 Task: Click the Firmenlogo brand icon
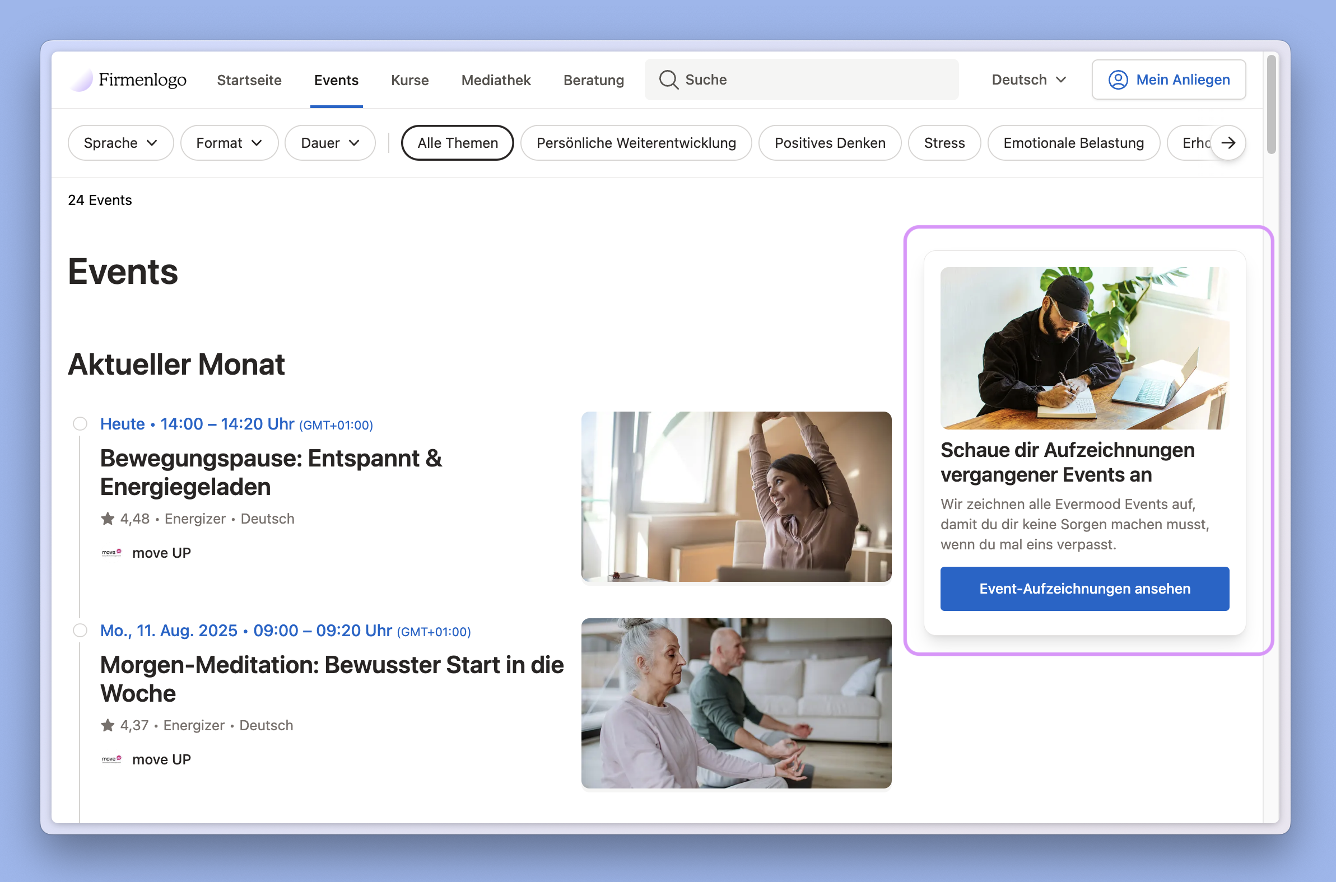[82, 81]
